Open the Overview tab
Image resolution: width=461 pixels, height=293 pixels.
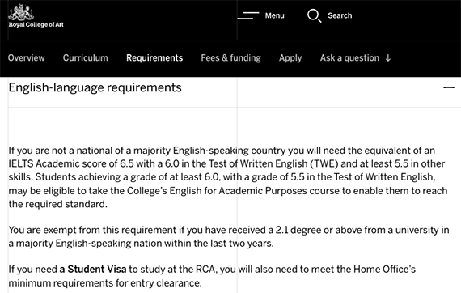click(x=27, y=58)
